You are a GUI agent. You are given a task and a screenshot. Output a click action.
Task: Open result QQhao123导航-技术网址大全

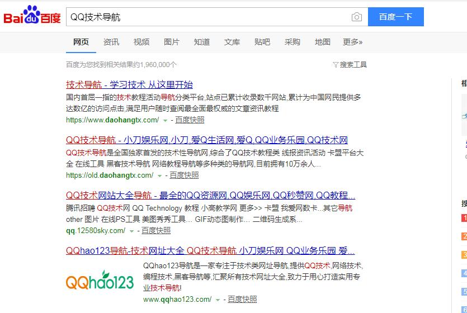coord(210,251)
